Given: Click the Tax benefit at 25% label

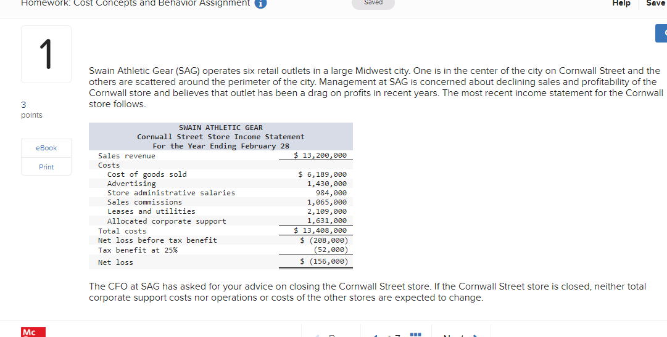Looking at the screenshot, I should point(138,250).
